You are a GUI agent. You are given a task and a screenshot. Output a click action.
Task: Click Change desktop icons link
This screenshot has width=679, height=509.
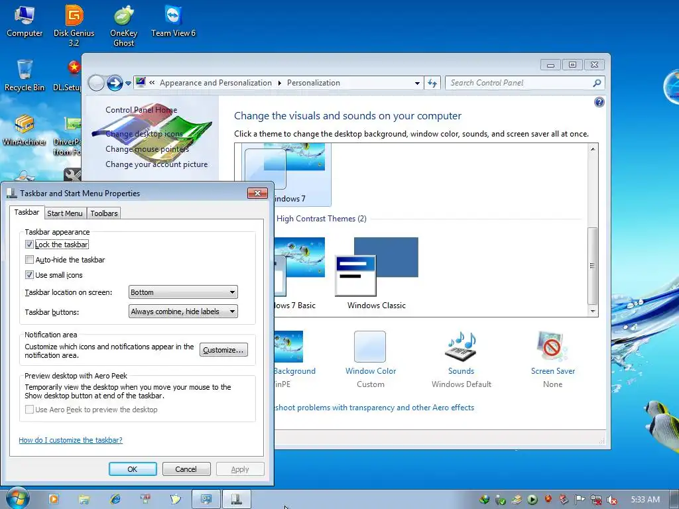pyautogui.click(x=144, y=134)
